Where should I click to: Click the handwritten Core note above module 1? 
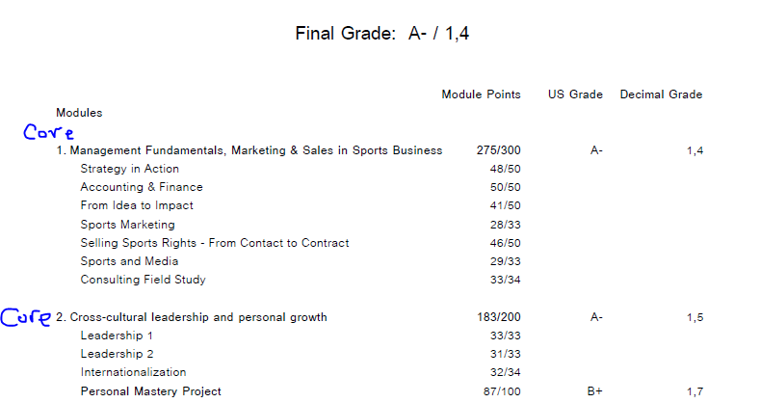point(48,132)
